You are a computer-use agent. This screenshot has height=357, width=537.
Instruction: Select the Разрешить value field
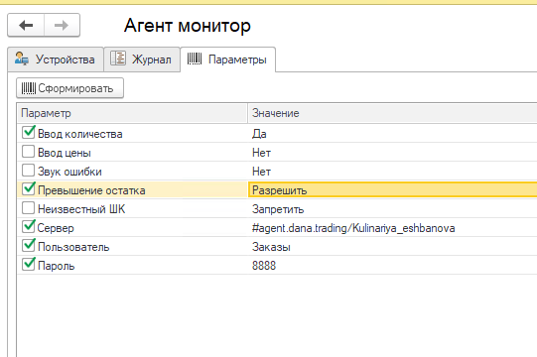[x=392, y=190]
